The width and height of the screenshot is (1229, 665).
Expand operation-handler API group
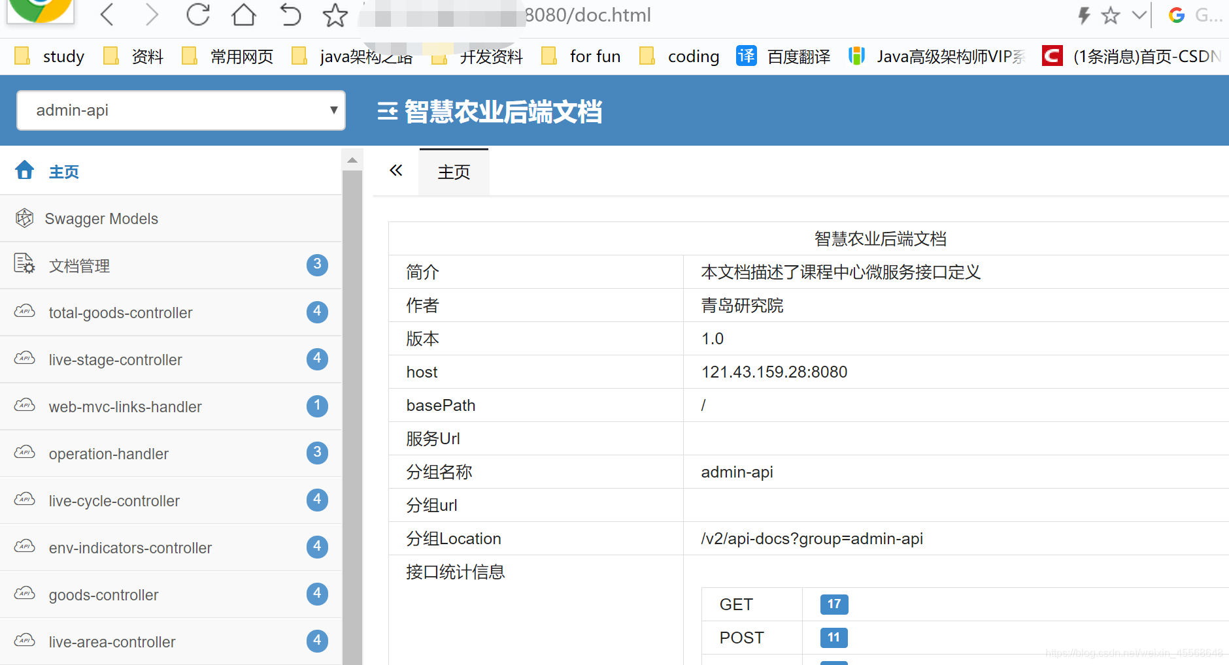point(171,453)
